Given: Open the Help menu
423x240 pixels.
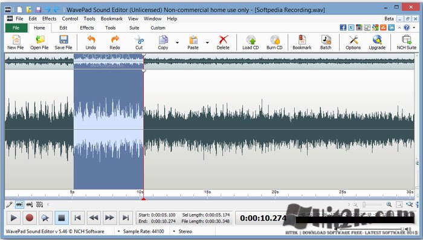Looking at the screenshot, I should 172,19.
